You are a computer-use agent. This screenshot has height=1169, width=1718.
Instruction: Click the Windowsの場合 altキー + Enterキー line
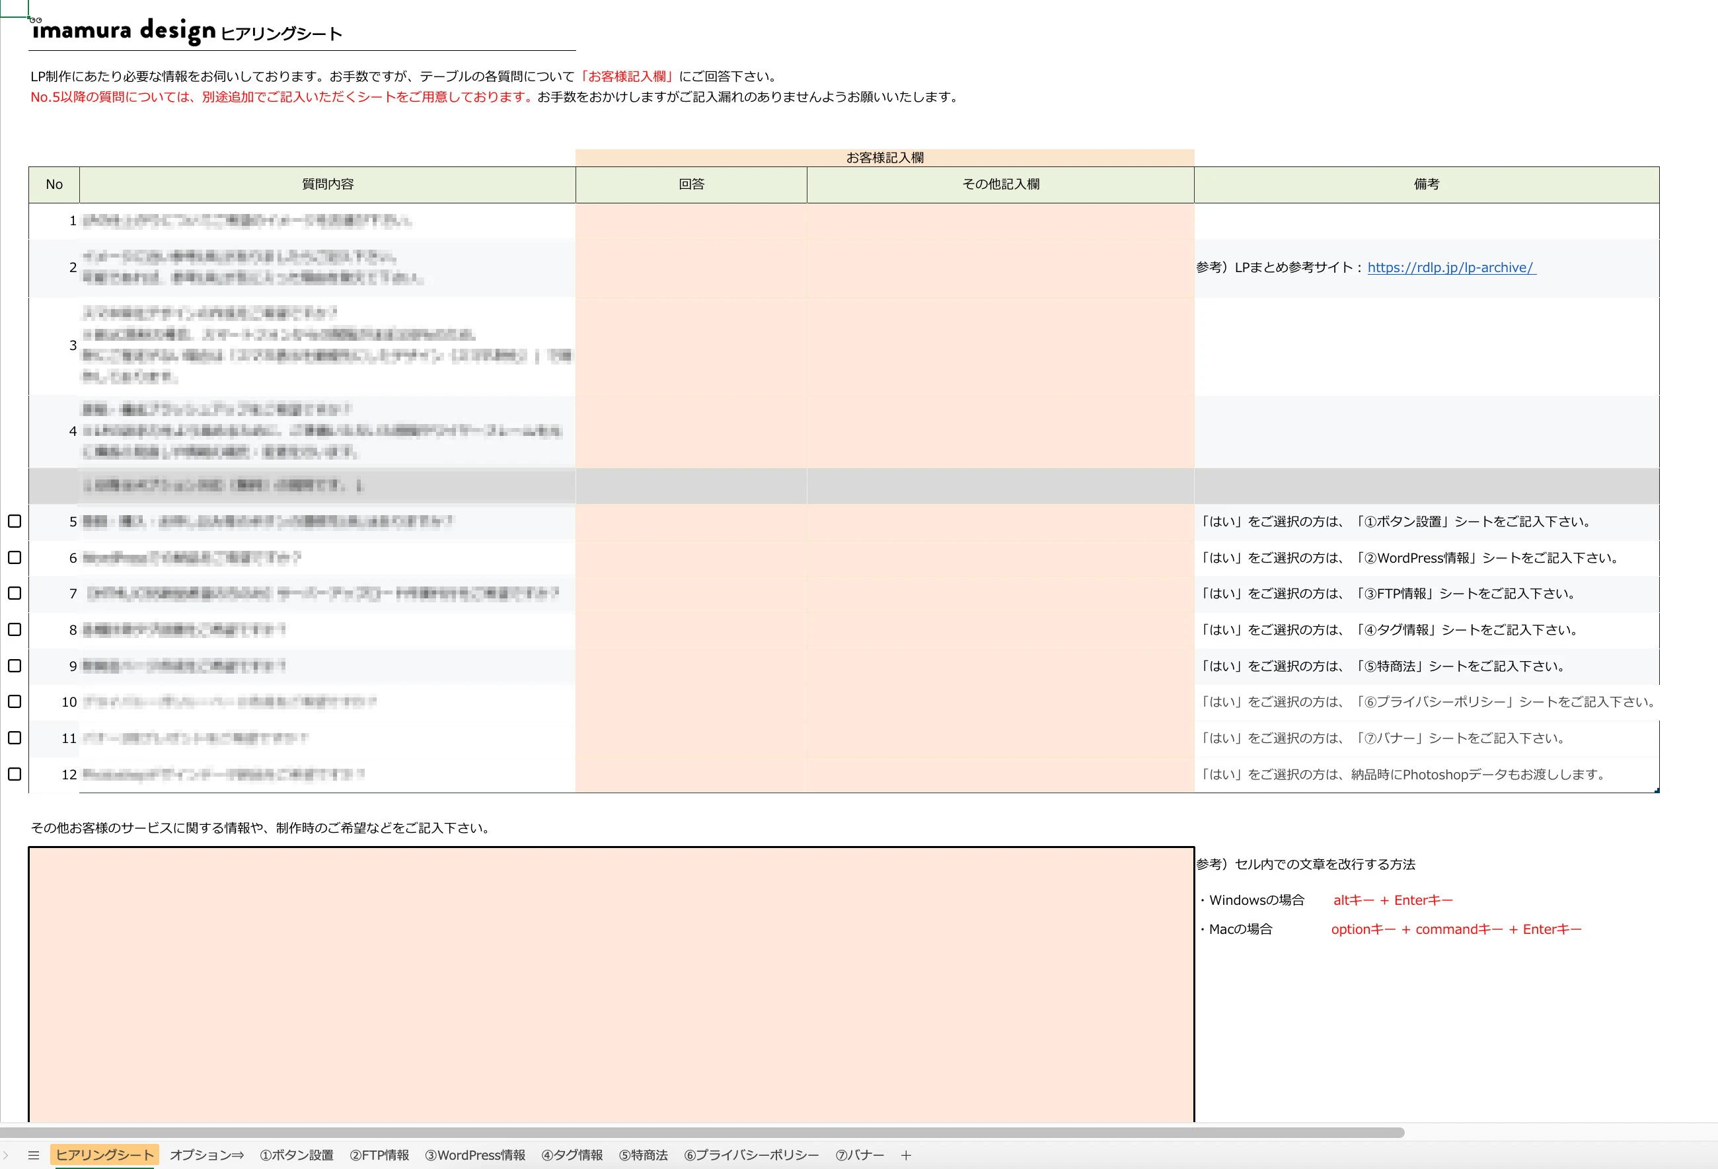coord(1326,900)
